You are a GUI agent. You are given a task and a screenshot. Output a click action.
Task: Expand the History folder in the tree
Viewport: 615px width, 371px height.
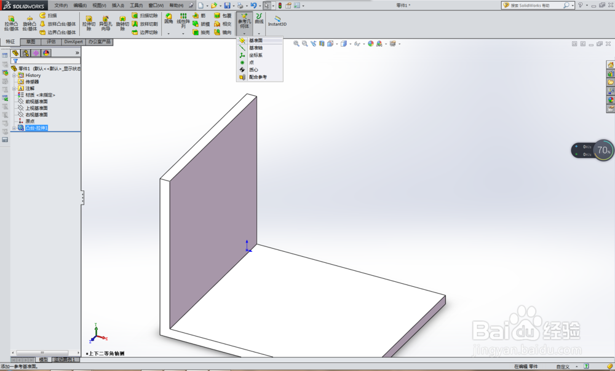tap(14, 75)
